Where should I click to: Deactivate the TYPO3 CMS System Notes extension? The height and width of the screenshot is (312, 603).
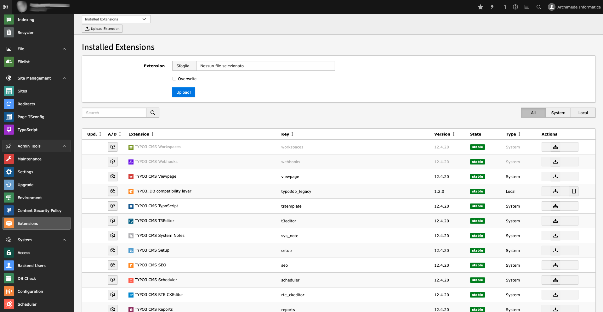[x=113, y=236]
